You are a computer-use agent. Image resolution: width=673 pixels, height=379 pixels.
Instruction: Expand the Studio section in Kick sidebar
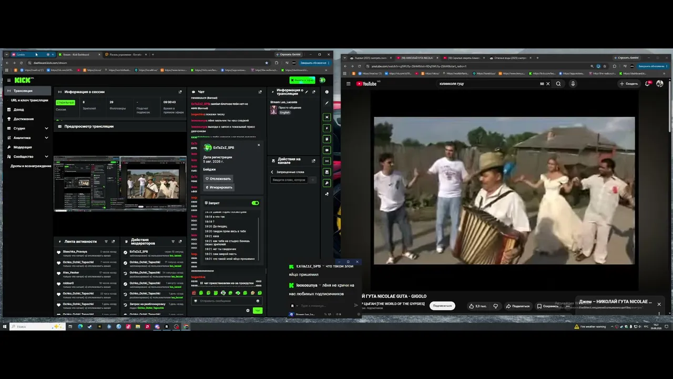click(x=46, y=128)
